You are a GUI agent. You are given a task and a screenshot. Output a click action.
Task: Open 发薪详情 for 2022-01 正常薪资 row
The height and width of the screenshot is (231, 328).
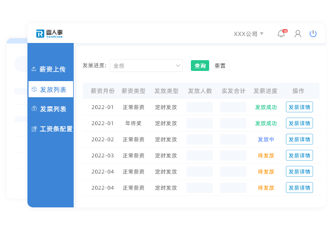(x=300, y=107)
